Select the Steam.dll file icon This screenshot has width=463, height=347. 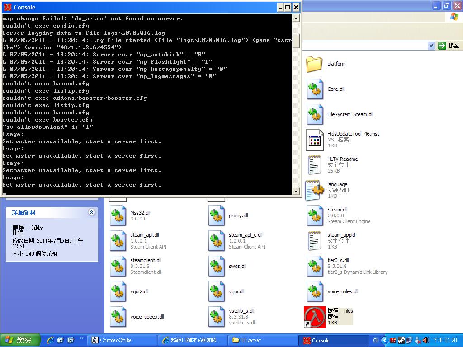tap(315, 216)
